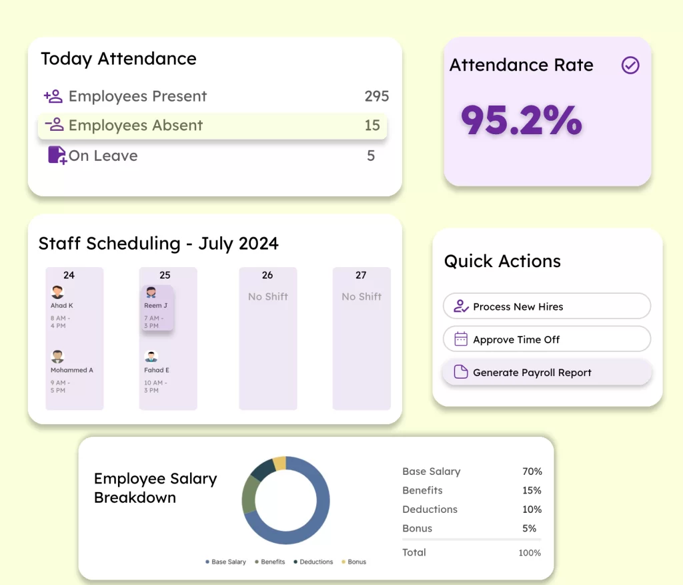Click the Benefits legend dot
The image size is (683, 585).
click(x=257, y=562)
